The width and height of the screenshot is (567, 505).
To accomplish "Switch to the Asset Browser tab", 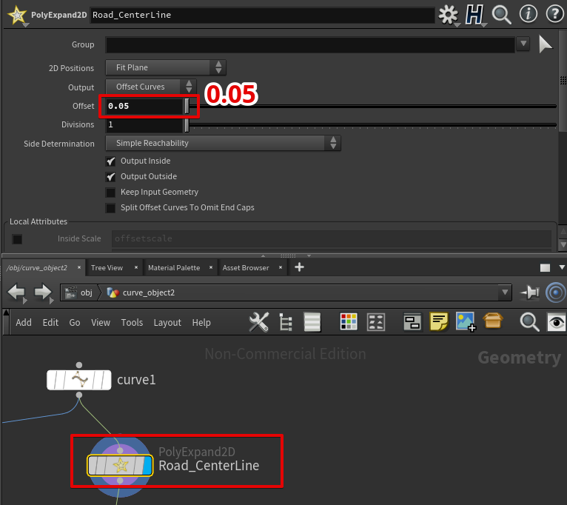I will [x=246, y=268].
